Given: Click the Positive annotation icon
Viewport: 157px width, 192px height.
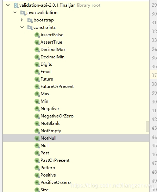Looking at the screenshot, I should tap(37, 175).
